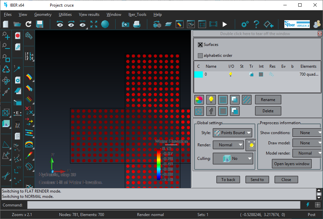Expand the Culling dropdown
Screen dimensions: 323x219
(x=233, y=159)
